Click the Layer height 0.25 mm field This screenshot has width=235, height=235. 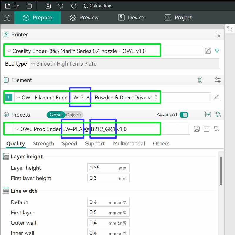pos(108,168)
